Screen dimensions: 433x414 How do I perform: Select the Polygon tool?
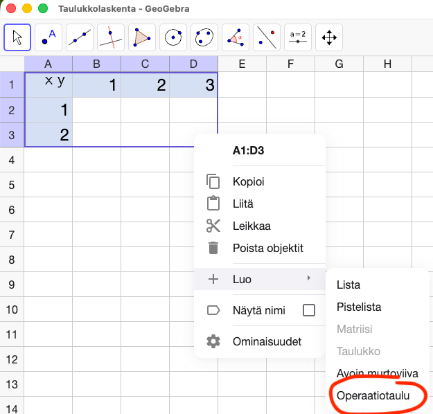(142, 37)
